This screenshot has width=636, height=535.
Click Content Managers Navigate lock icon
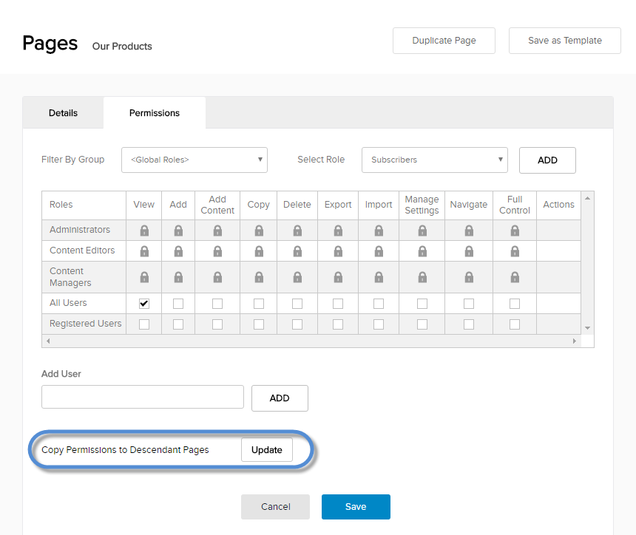(469, 277)
